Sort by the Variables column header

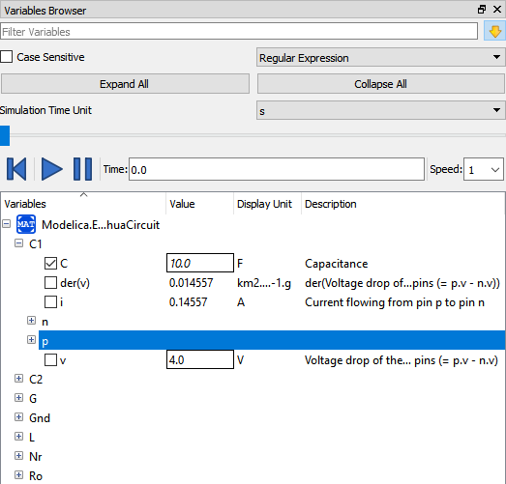tap(83, 204)
